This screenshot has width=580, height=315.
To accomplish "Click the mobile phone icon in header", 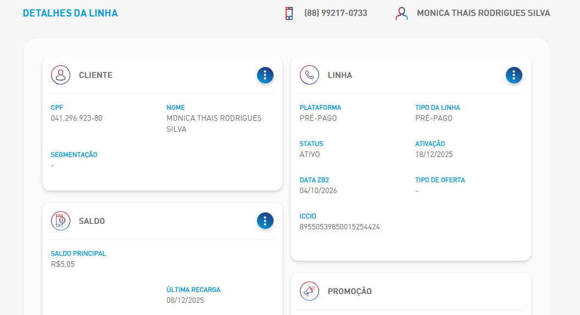I will click(x=289, y=13).
